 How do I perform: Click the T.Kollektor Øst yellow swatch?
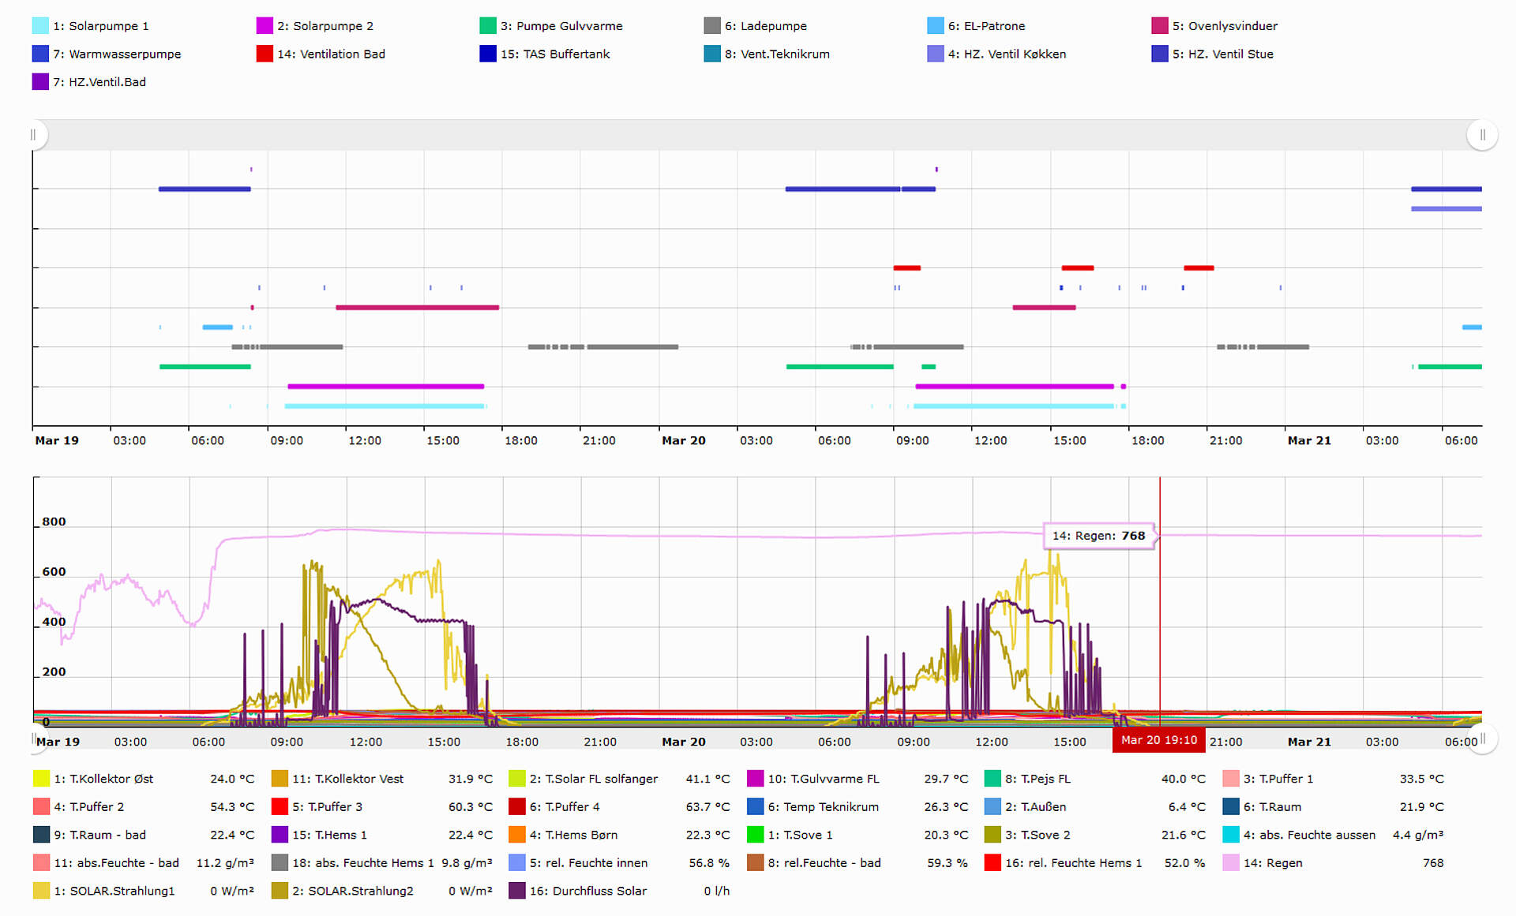click(x=42, y=779)
